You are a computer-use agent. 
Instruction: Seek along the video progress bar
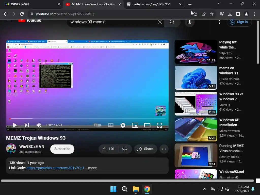[x=87, y=119]
